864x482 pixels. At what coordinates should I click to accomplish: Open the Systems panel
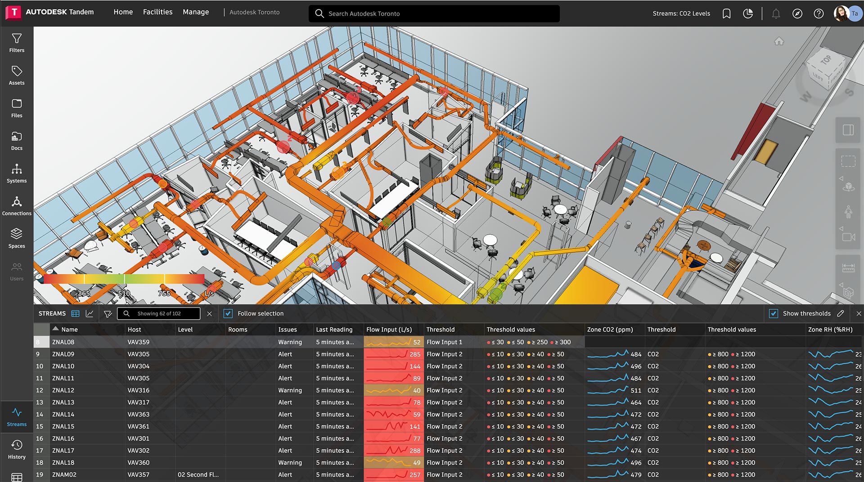point(17,174)
